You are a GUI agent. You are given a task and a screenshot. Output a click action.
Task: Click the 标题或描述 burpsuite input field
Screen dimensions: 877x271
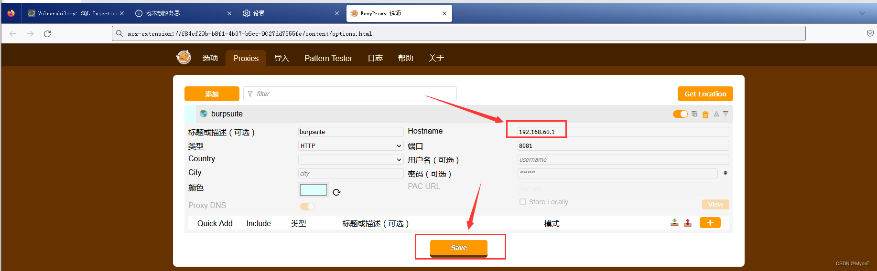pyautogui.click(x=351, y=132)
